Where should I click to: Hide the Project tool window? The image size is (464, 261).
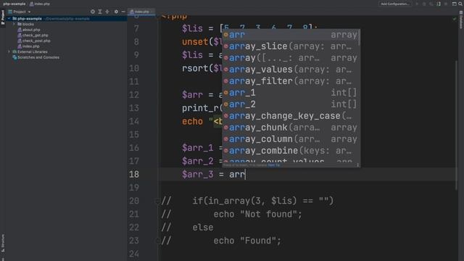pyautogui.click(x=123, y=12)
